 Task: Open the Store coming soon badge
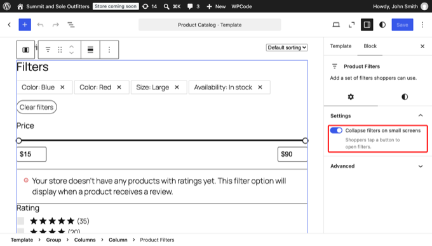(x=116, y=6)
